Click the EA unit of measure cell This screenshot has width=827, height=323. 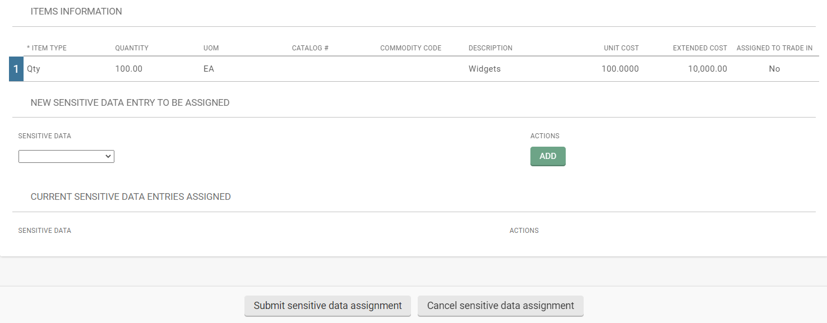click(209, 69)
